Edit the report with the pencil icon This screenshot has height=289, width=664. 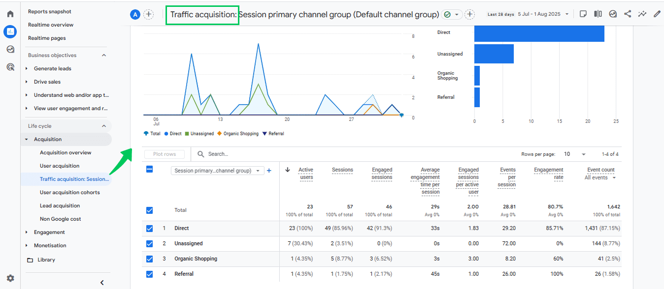(x=657, y=14)
